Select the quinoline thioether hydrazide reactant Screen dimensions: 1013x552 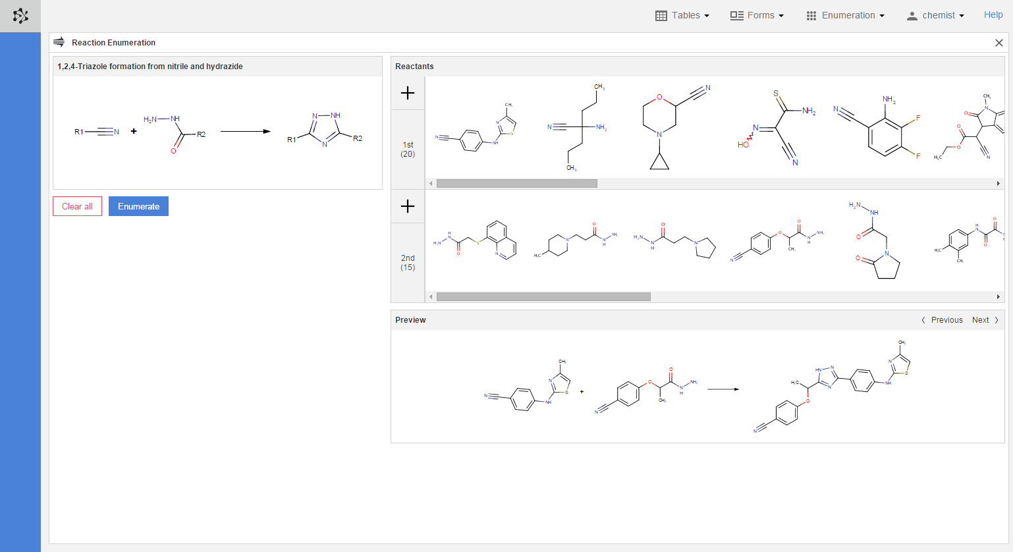tap(475, 241)
